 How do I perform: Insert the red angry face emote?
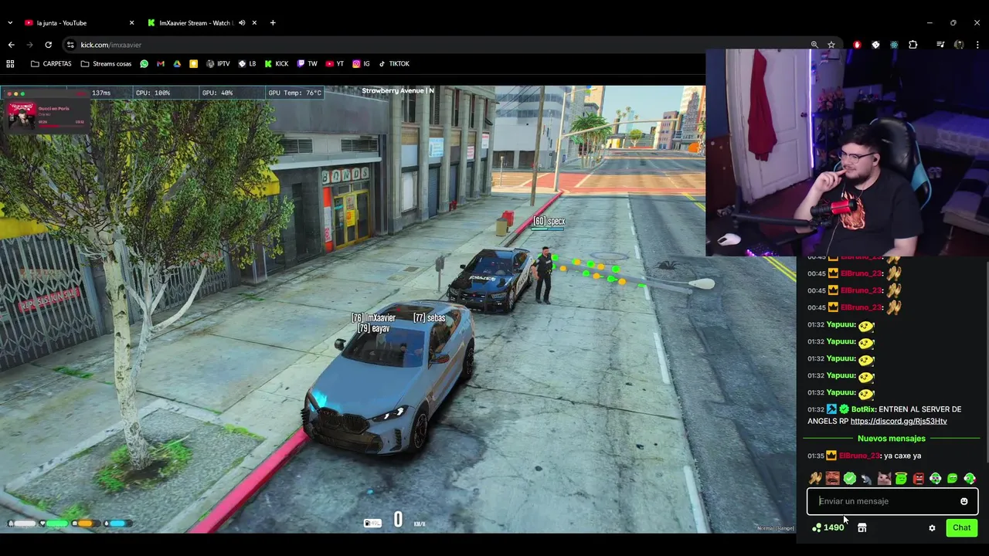pos(918,479)
